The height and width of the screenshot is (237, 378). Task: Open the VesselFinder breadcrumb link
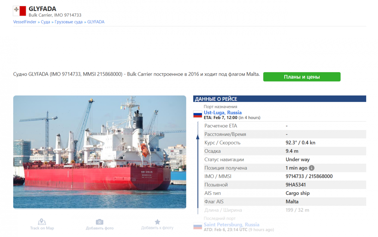(25, 22)
